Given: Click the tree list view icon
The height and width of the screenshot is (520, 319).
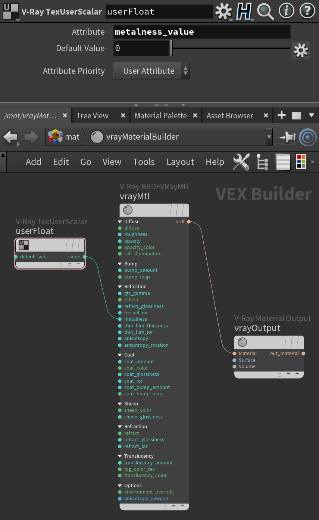Looking at the screenshot, I should tap(263, 162).
